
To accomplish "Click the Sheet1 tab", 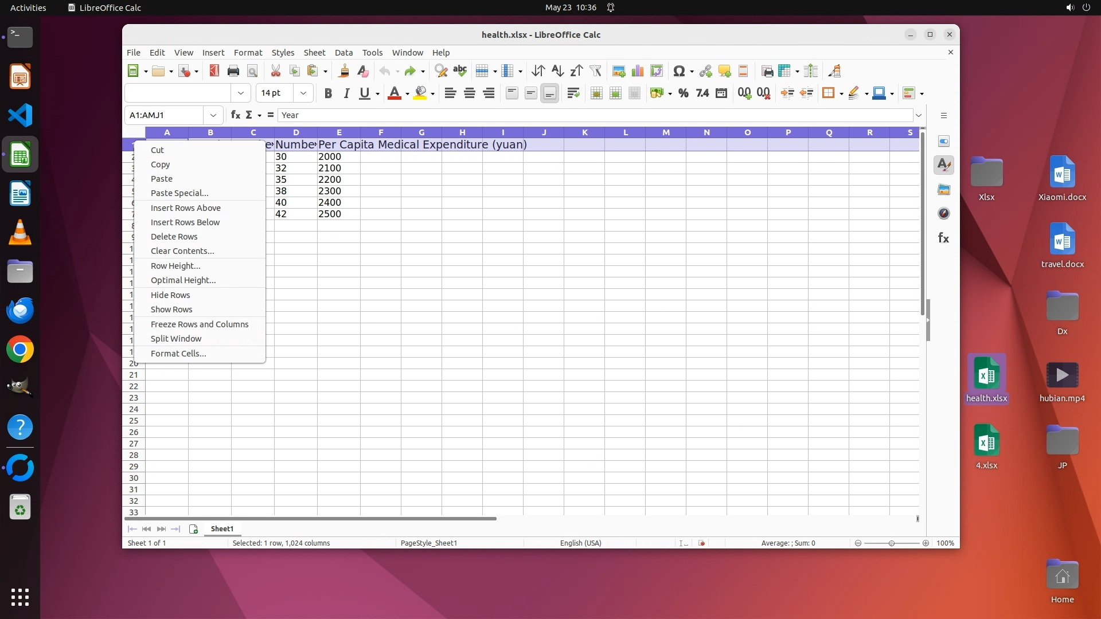I will coord(222,529).
